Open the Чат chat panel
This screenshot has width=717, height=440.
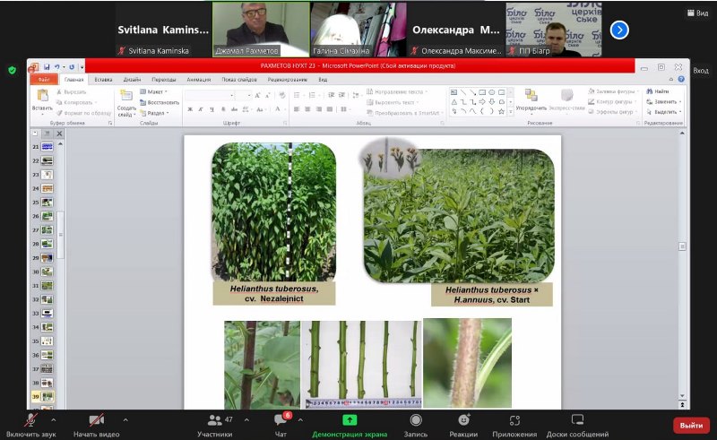click(x=281, y=421)
